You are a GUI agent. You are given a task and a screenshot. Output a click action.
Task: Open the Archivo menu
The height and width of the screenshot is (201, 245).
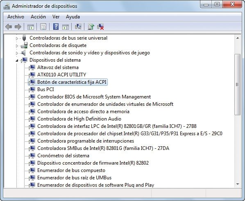click(16, 17)
